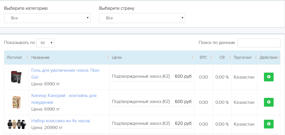Sort by Название using its sort arrows
Screen dimensions: 285x135
coord(108,58)
